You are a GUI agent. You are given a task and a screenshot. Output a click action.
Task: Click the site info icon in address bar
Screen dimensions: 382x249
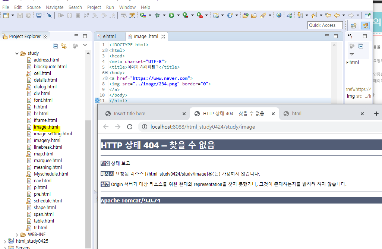pos(145,127)
